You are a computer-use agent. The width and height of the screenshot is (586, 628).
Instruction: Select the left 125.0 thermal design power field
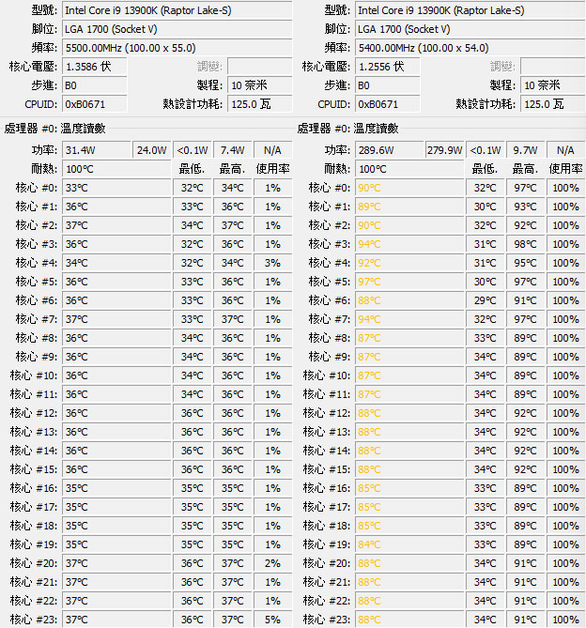pos(260,104)
